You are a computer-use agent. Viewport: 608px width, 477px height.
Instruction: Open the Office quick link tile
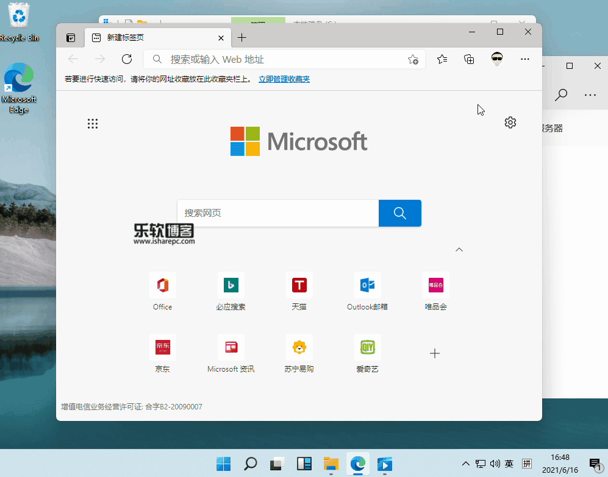162,284
